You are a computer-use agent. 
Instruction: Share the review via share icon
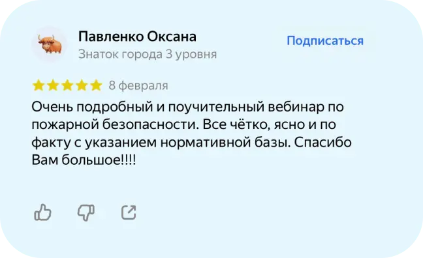click(x=129, y=212)
